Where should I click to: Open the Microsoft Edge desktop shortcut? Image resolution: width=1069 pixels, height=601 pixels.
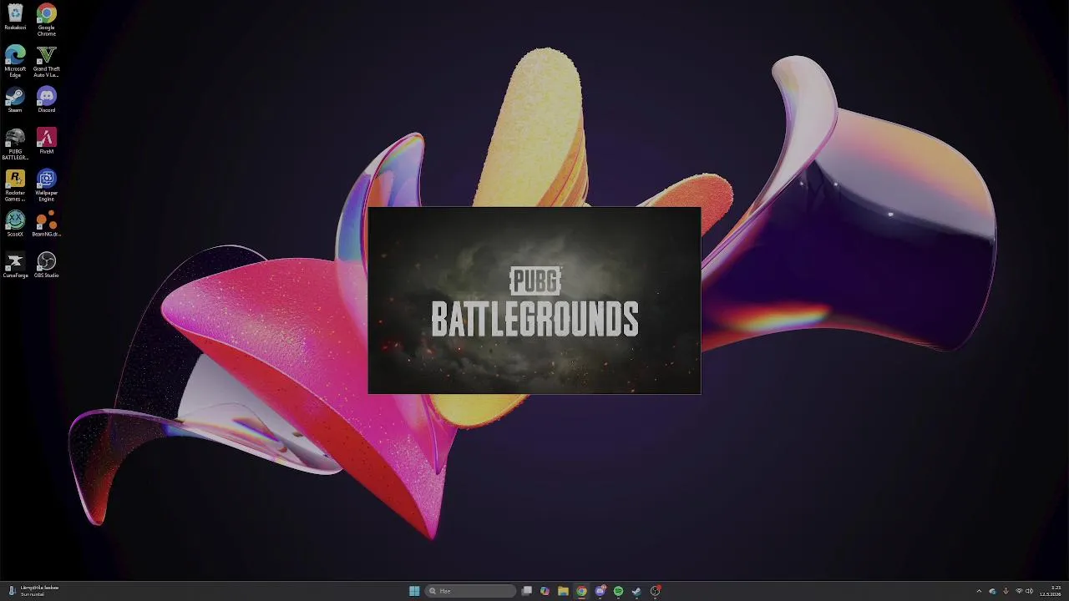coord(15,61)
